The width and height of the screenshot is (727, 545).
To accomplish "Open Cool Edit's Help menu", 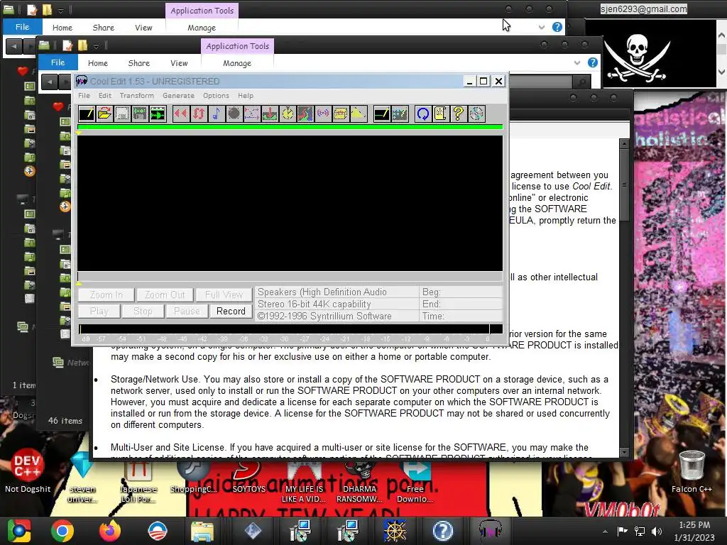I will tap(246, 96).
